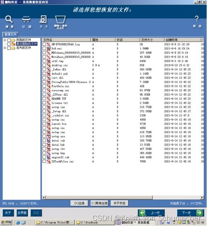The image size is (207, 226).
Task: Tick checkbox beside desktop.ini
Action: (44, 65)
